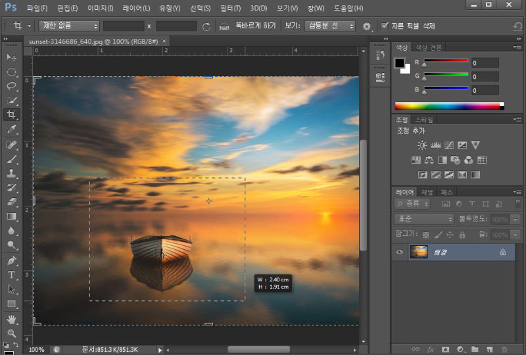This screenshot has width=526, height=355.
Task: Open the 삼등분 선 overlay dropdown
Action: coord(330,26)
